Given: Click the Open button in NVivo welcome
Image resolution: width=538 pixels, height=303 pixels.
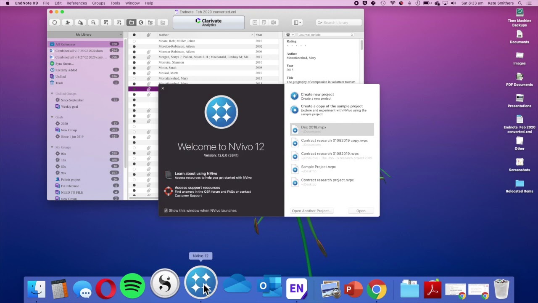Looking at the screenshot, I should [x=361, y=211].
